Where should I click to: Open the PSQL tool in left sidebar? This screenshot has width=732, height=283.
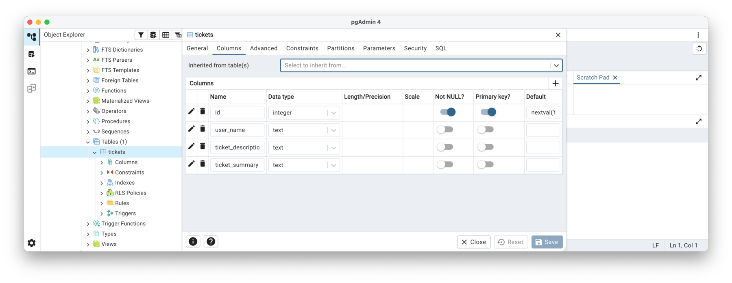tap(31, 71)
